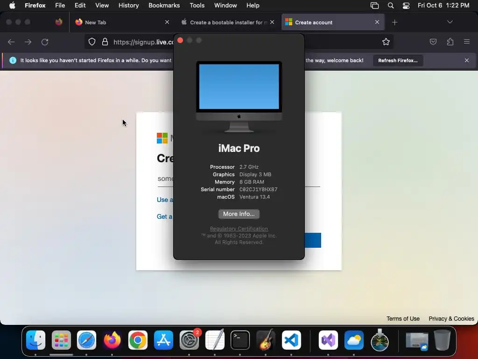478x359 pixels.
Task: Open Control Center in menu bar
Action: (x=406, y=6)
